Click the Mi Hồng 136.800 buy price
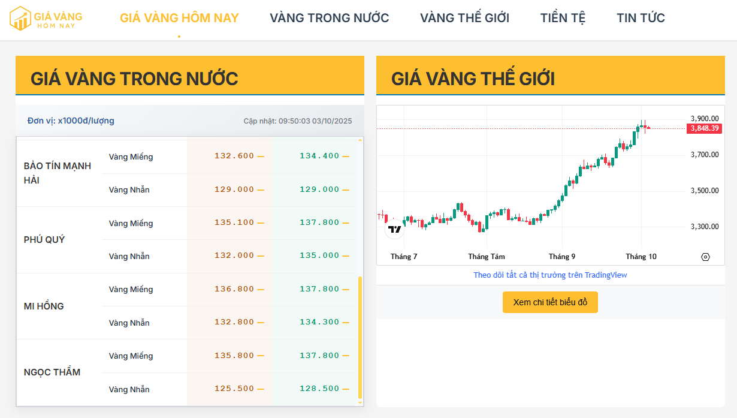This screenshot has width=737, height=418. coord(234,289)
